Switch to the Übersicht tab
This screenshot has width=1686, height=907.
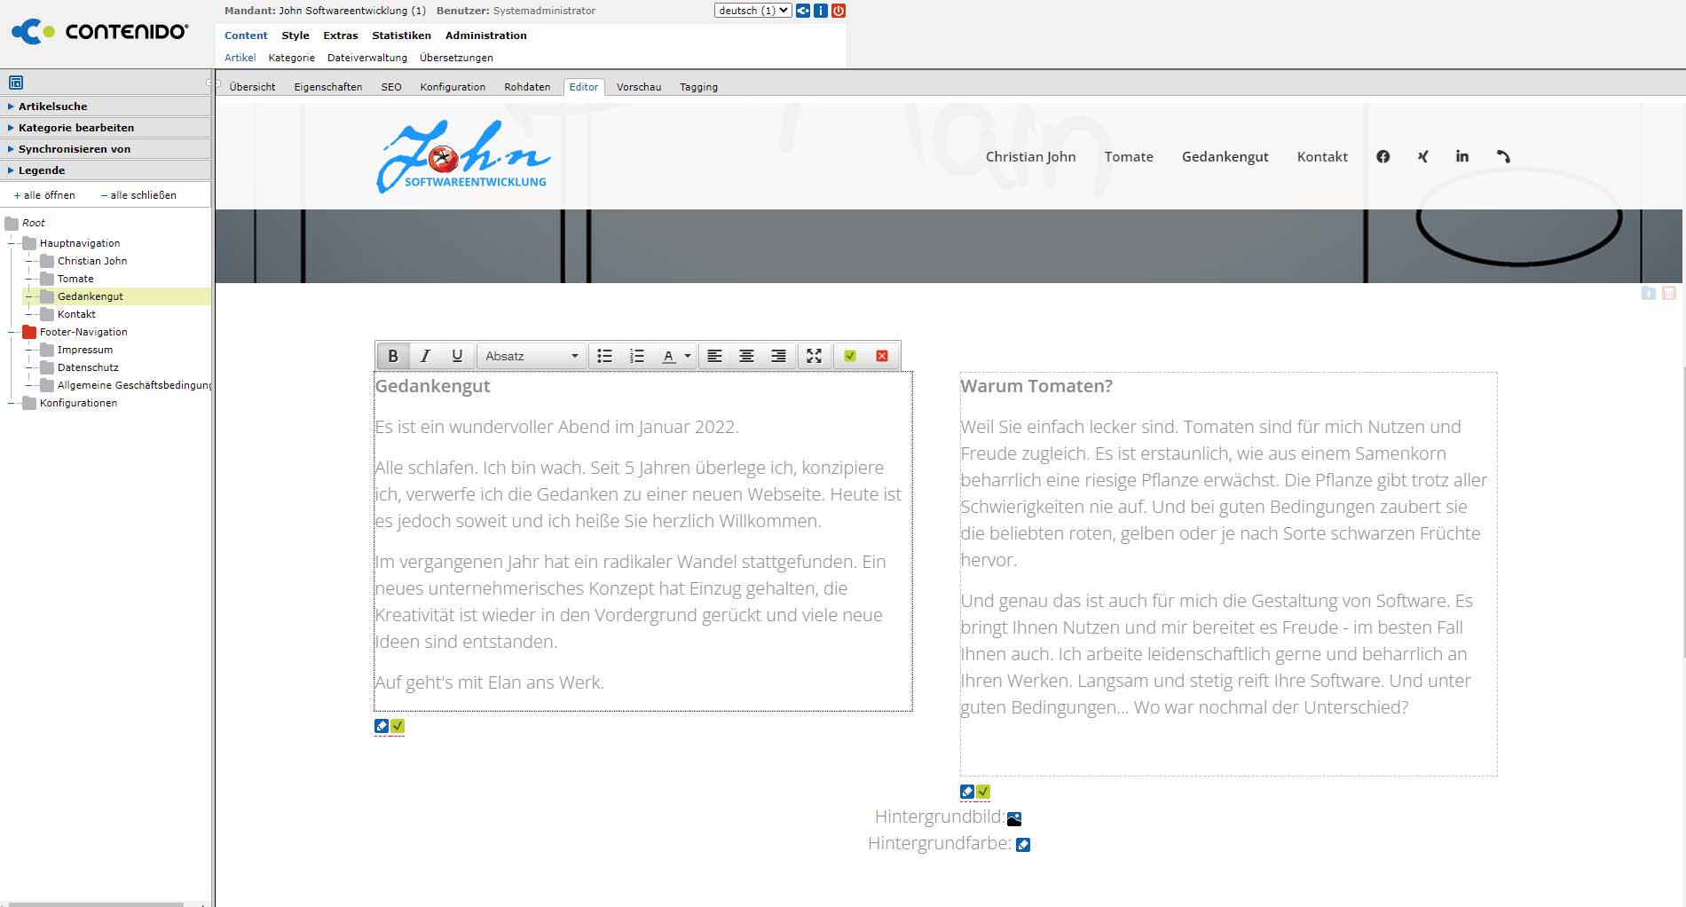click(x=252, y=87)
